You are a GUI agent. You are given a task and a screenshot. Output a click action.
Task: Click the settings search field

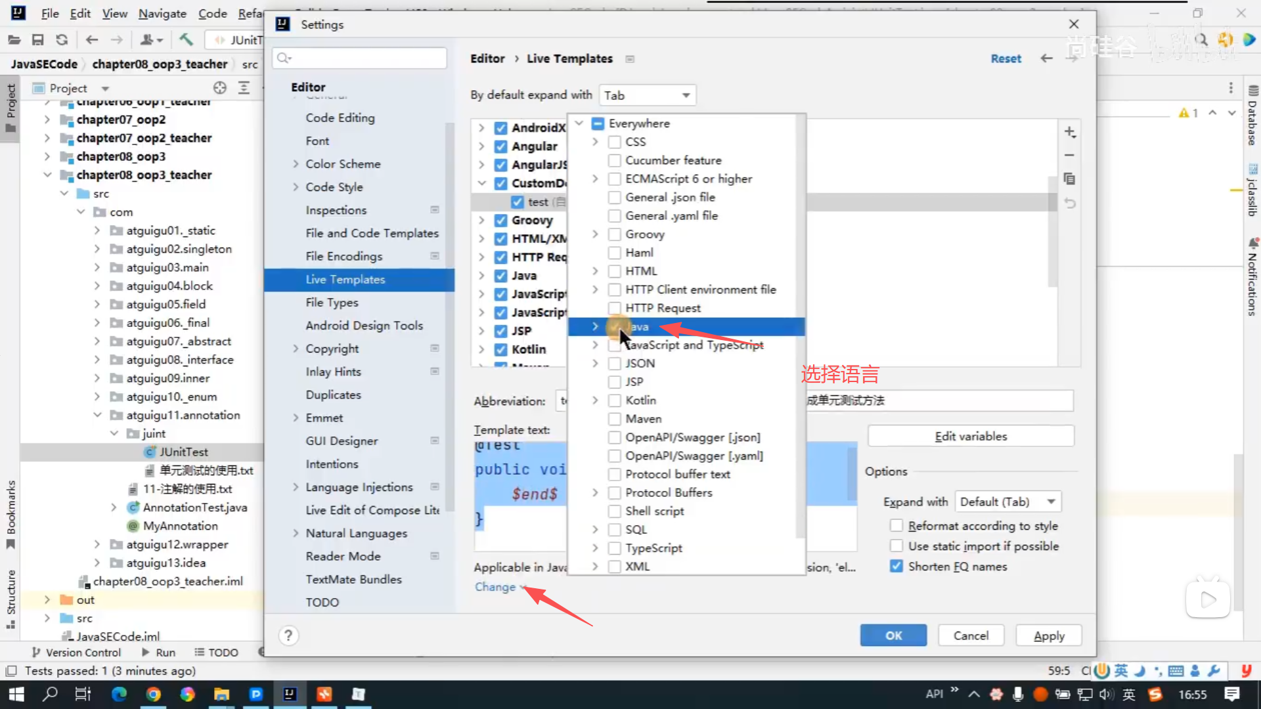(x=368, y=58)
